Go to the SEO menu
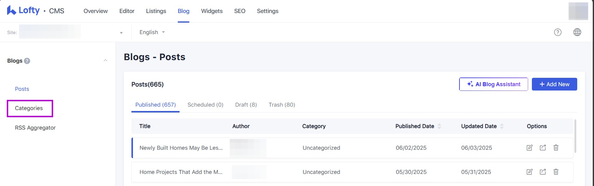The image size is (594, 186). pos(240,11)
